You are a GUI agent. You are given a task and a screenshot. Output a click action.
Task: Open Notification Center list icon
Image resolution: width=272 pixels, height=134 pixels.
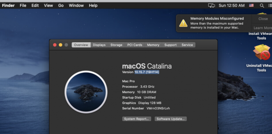click(270, 6)
